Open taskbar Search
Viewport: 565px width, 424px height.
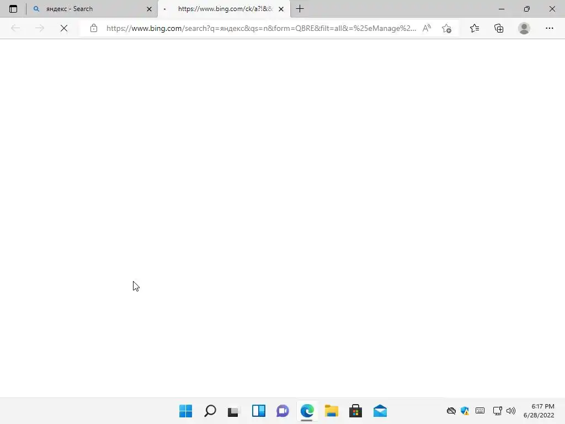210,411
